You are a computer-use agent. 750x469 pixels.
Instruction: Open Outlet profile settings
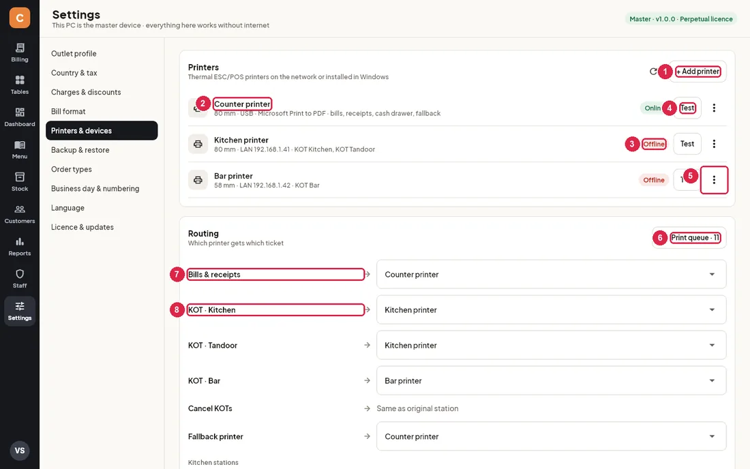102,54
